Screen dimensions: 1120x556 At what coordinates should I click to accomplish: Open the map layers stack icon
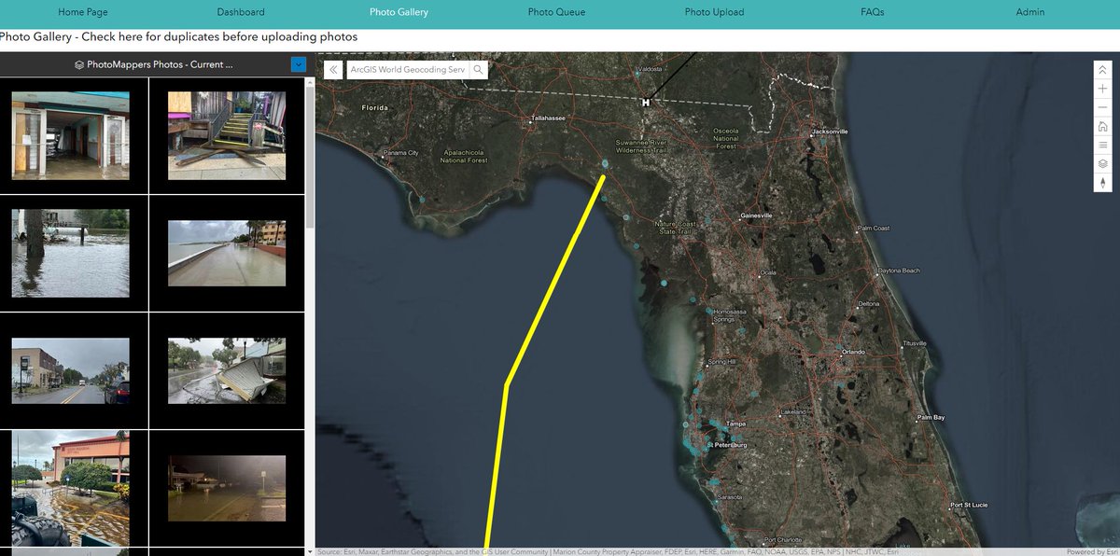pos(1102,163)
